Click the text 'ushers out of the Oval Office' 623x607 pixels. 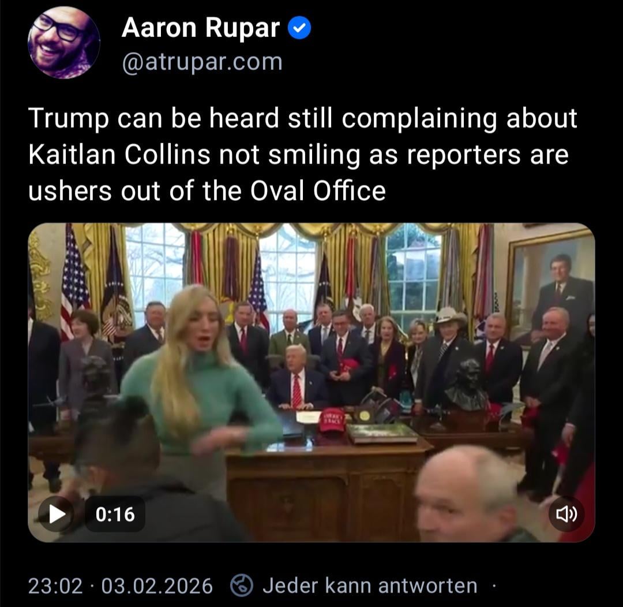207,191
